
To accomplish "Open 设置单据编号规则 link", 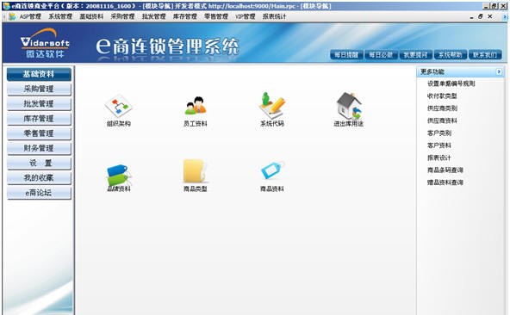I will [x=451, y=83].
